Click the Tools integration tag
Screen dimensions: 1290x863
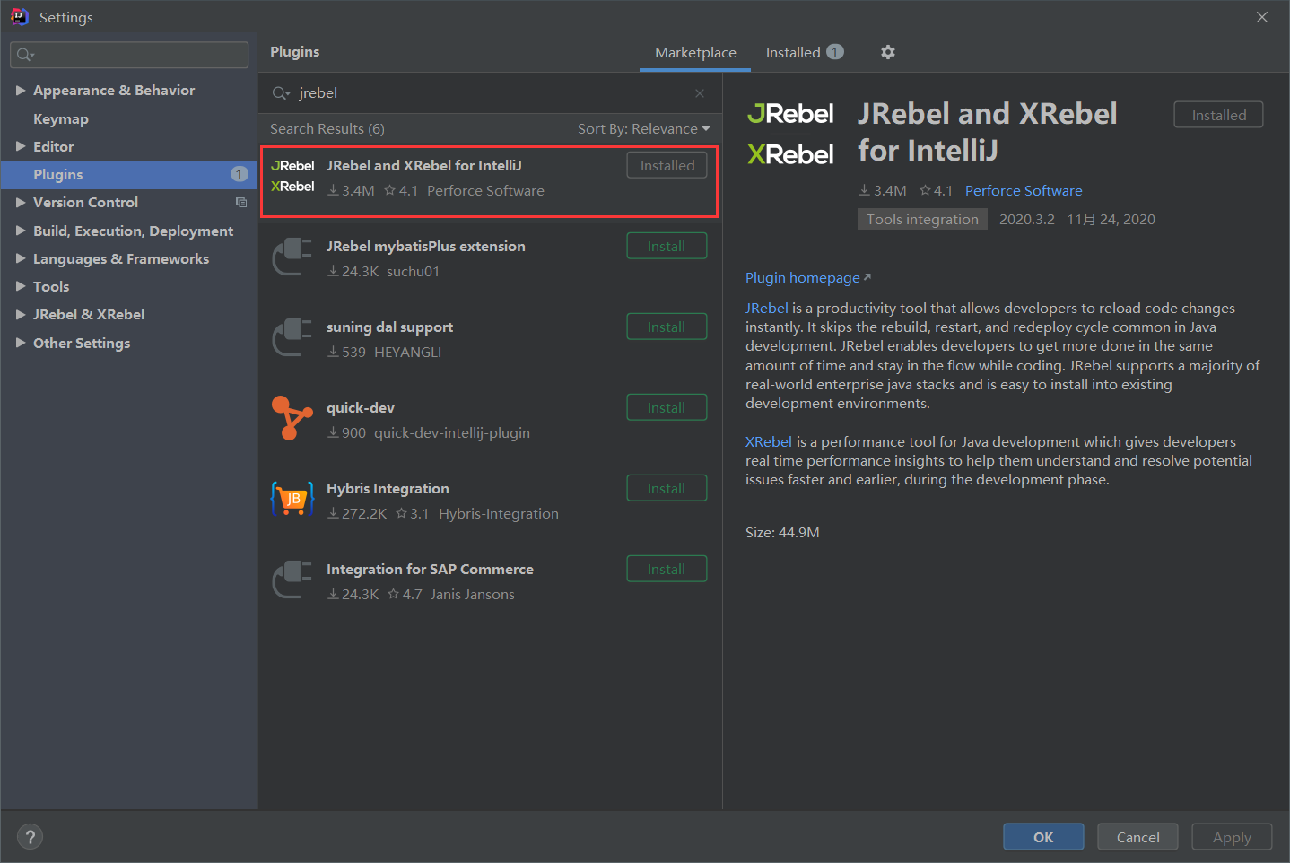922,219
